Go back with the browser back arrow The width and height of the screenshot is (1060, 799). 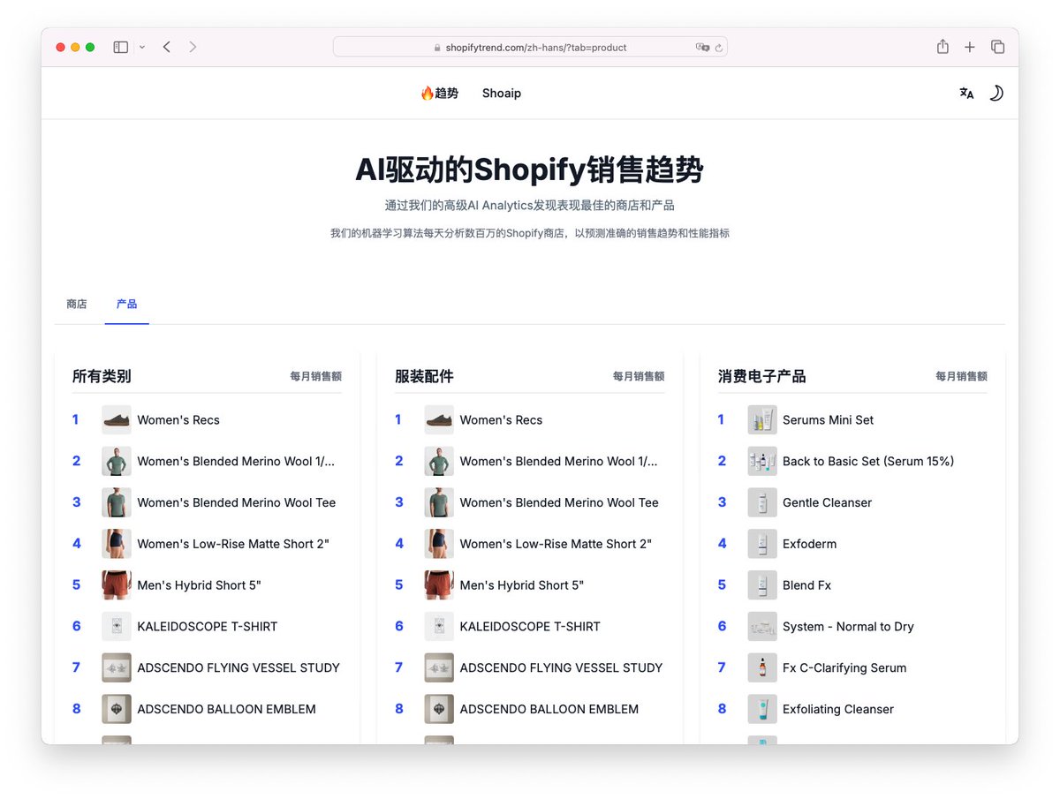pyautogui.click(x=166, y=47)
